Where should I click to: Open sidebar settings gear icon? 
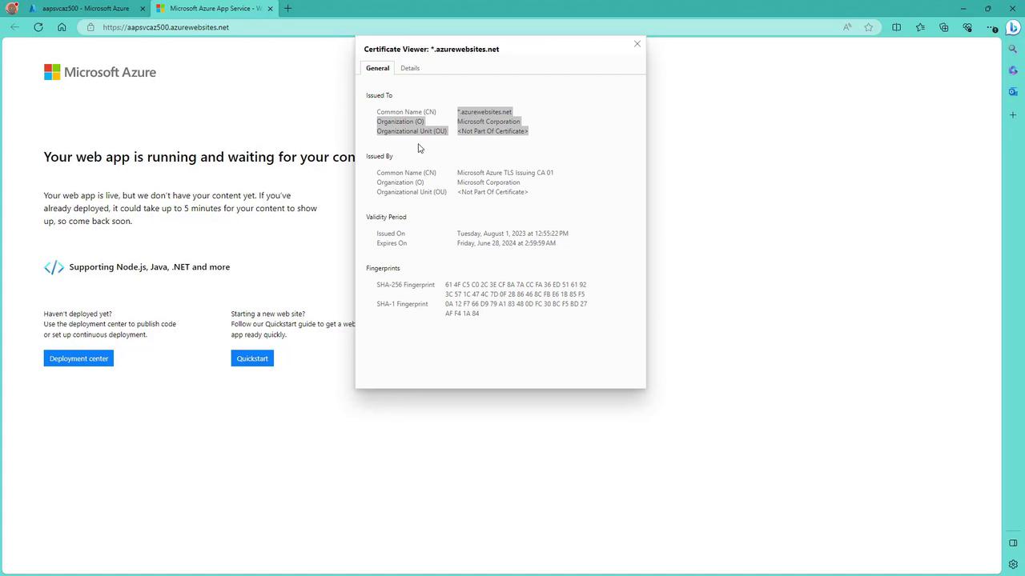tap(1013, 564)
